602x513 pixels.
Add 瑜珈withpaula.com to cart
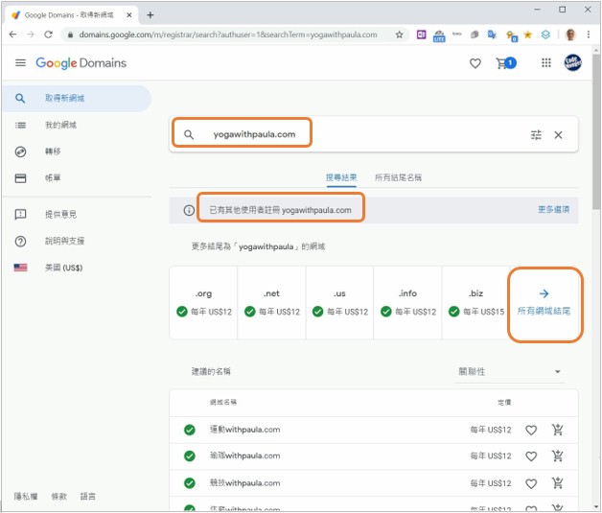[x=558, y=455]
